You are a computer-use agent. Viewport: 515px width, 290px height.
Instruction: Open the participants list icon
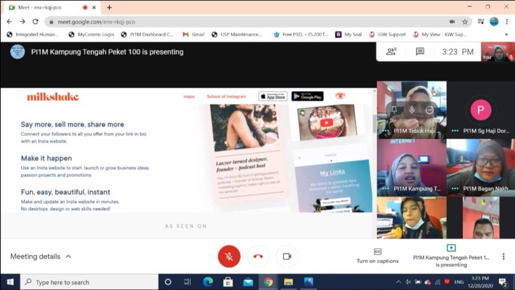coord(391,52)
